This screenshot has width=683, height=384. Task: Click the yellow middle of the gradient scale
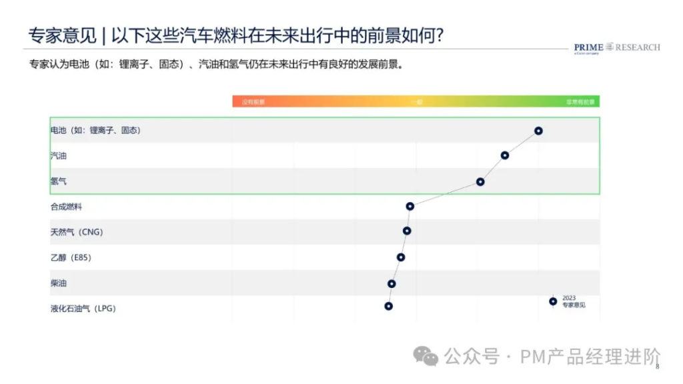click(x=416, y=102)
